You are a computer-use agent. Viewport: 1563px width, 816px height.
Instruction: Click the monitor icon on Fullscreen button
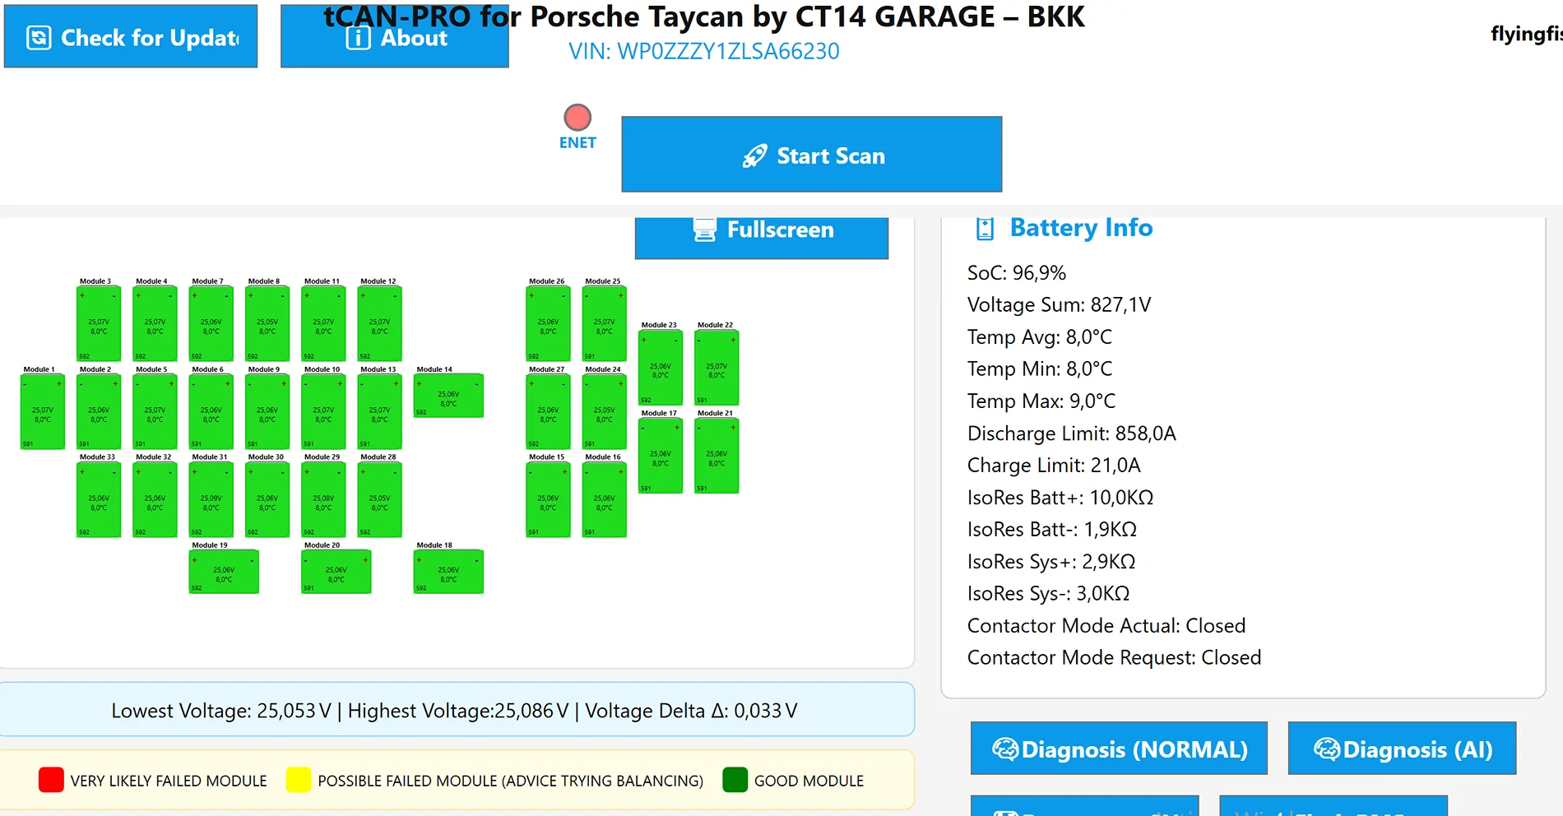pyautogui.click(x=705, y=230)
